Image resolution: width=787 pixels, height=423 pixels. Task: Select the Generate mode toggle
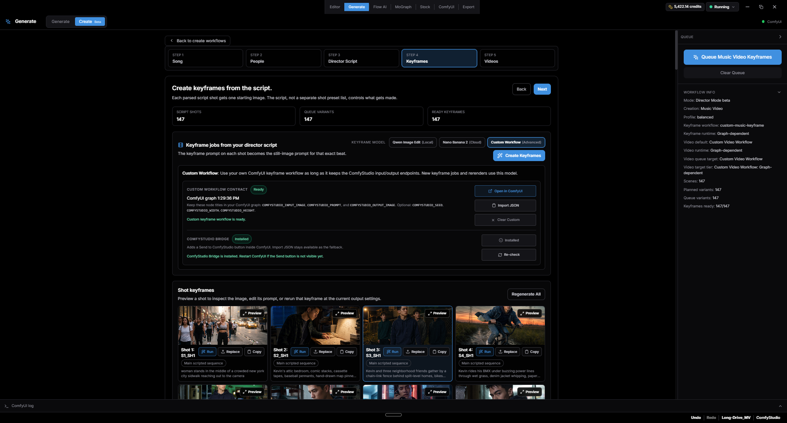click(x=61, y=21)
